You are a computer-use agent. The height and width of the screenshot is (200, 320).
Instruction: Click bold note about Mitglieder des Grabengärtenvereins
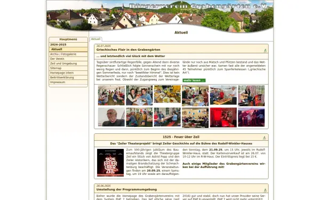(224, 165)
